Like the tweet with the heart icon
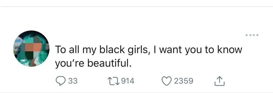Image resolution: width=273 pixels, height=93 pixels. coord(167,81)
